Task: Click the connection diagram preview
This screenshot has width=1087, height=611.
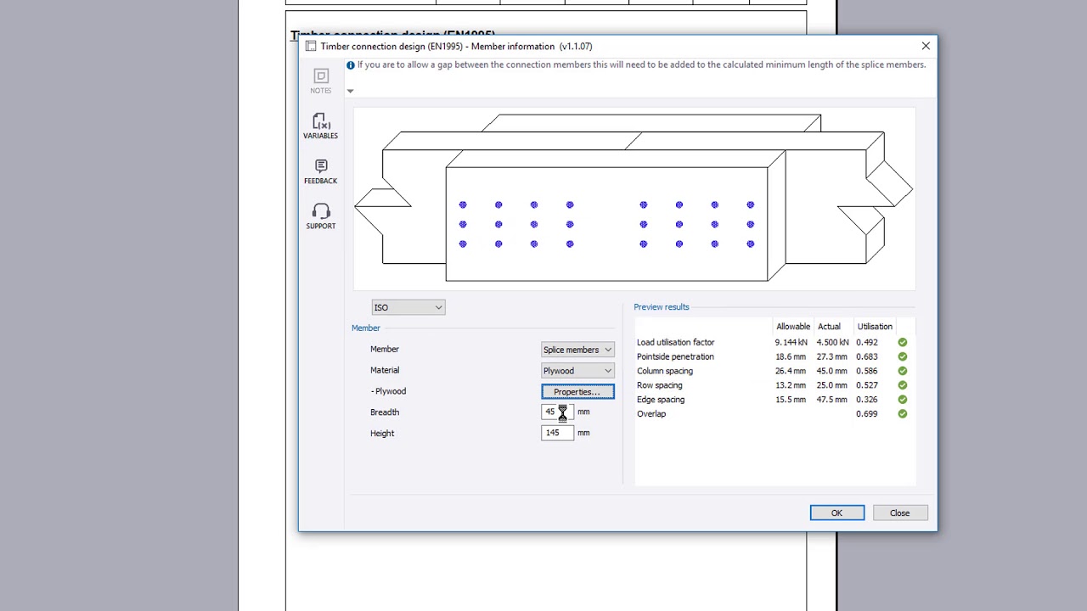Action: coord(634,199)
